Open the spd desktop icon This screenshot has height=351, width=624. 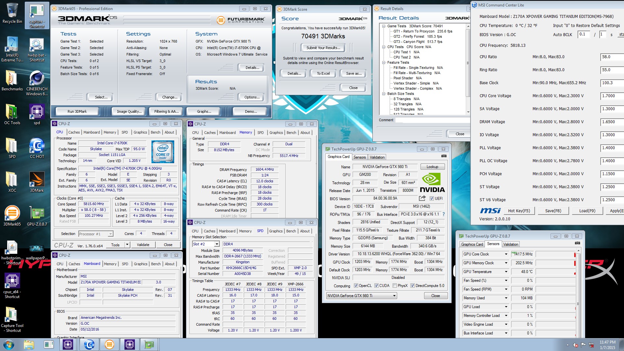pos(37,114)
